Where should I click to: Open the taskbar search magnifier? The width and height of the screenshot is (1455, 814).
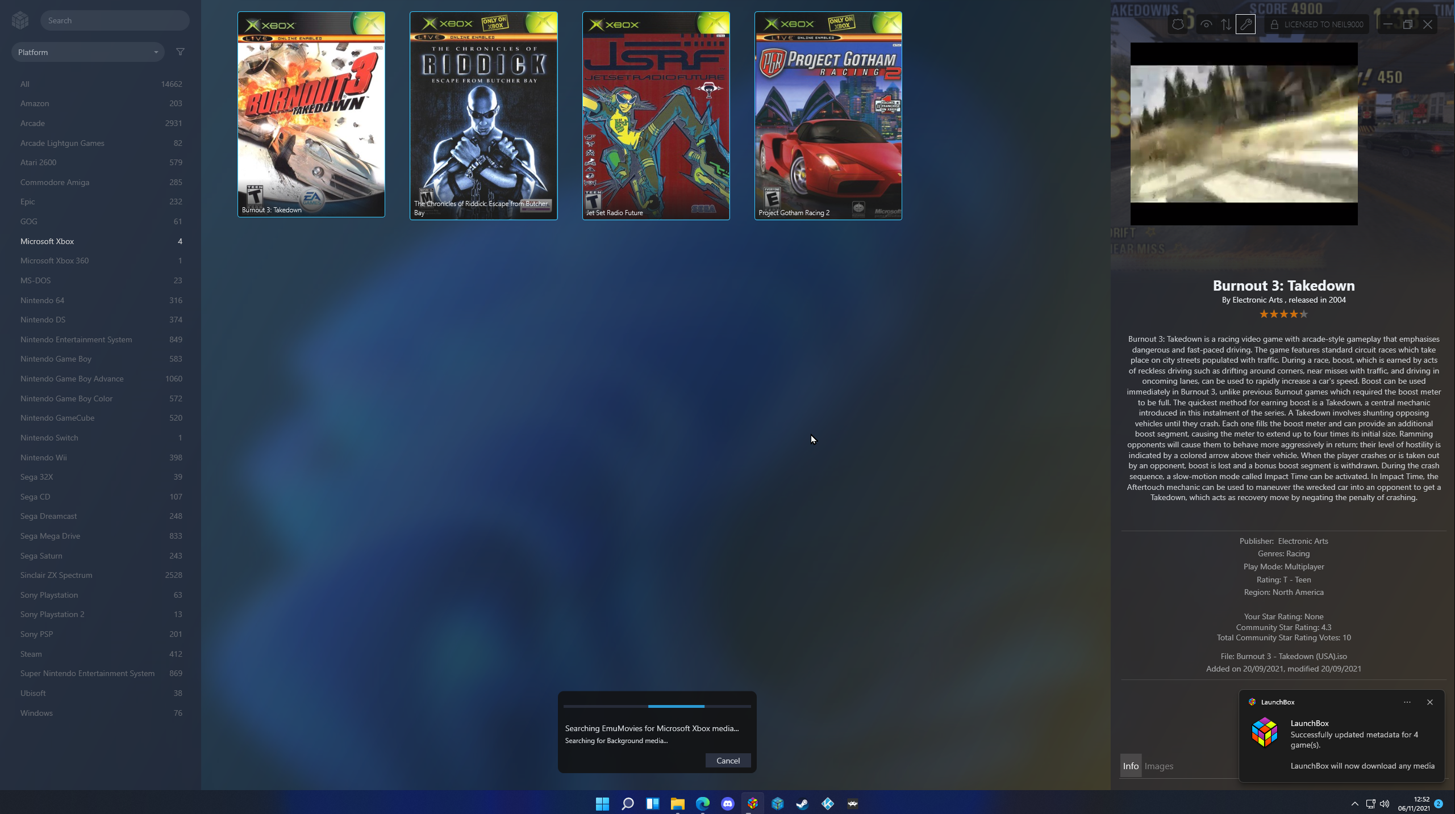coord(627,804)
